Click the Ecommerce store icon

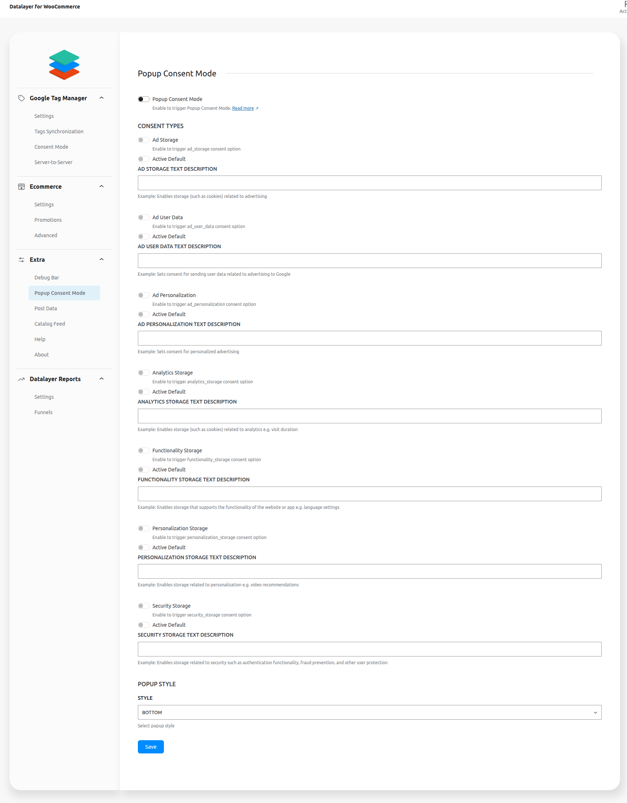point(22,187)
